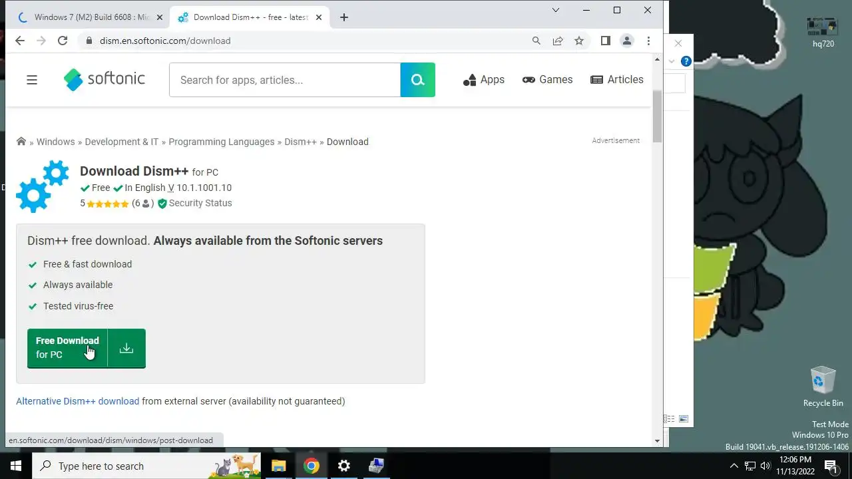The image size is (852, 479).
Task: Open Chrome tab search chevron
Action: click(556, 10)
